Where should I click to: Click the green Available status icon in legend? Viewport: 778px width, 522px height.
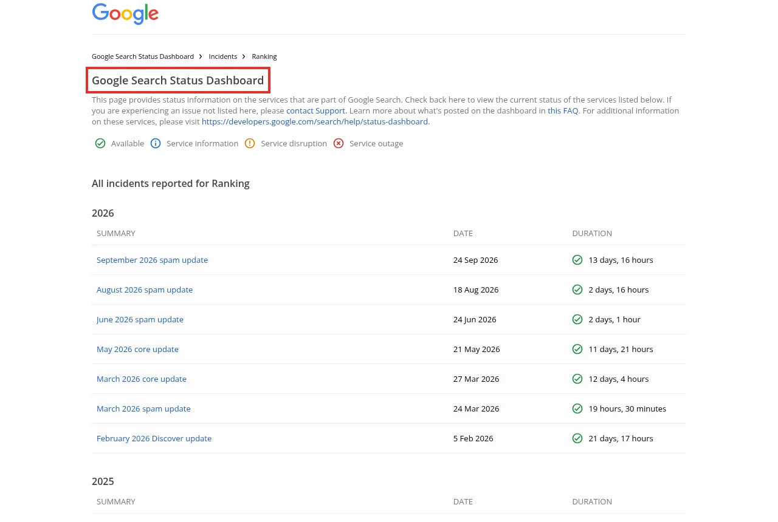coord(100,143)
